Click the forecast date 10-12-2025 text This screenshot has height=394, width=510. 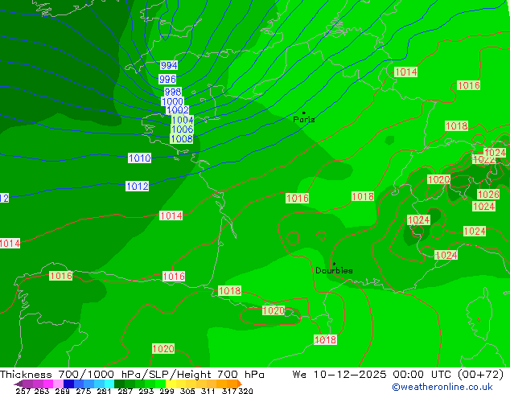click(x=350, y=375)
